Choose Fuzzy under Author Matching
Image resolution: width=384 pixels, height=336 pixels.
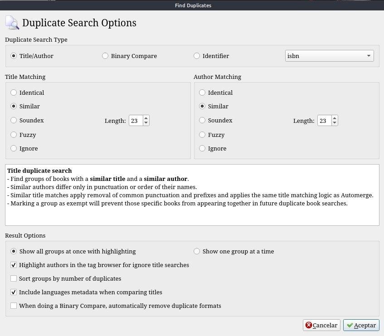[x=212, y=135]
